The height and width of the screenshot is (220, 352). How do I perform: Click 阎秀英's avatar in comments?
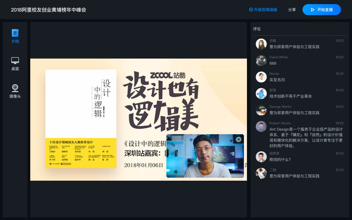coord(261,157)
